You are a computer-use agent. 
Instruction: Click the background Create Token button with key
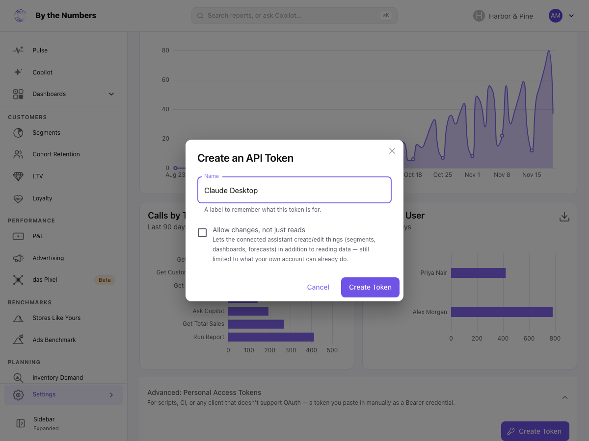pyautogui.click(x=535, y=431)
